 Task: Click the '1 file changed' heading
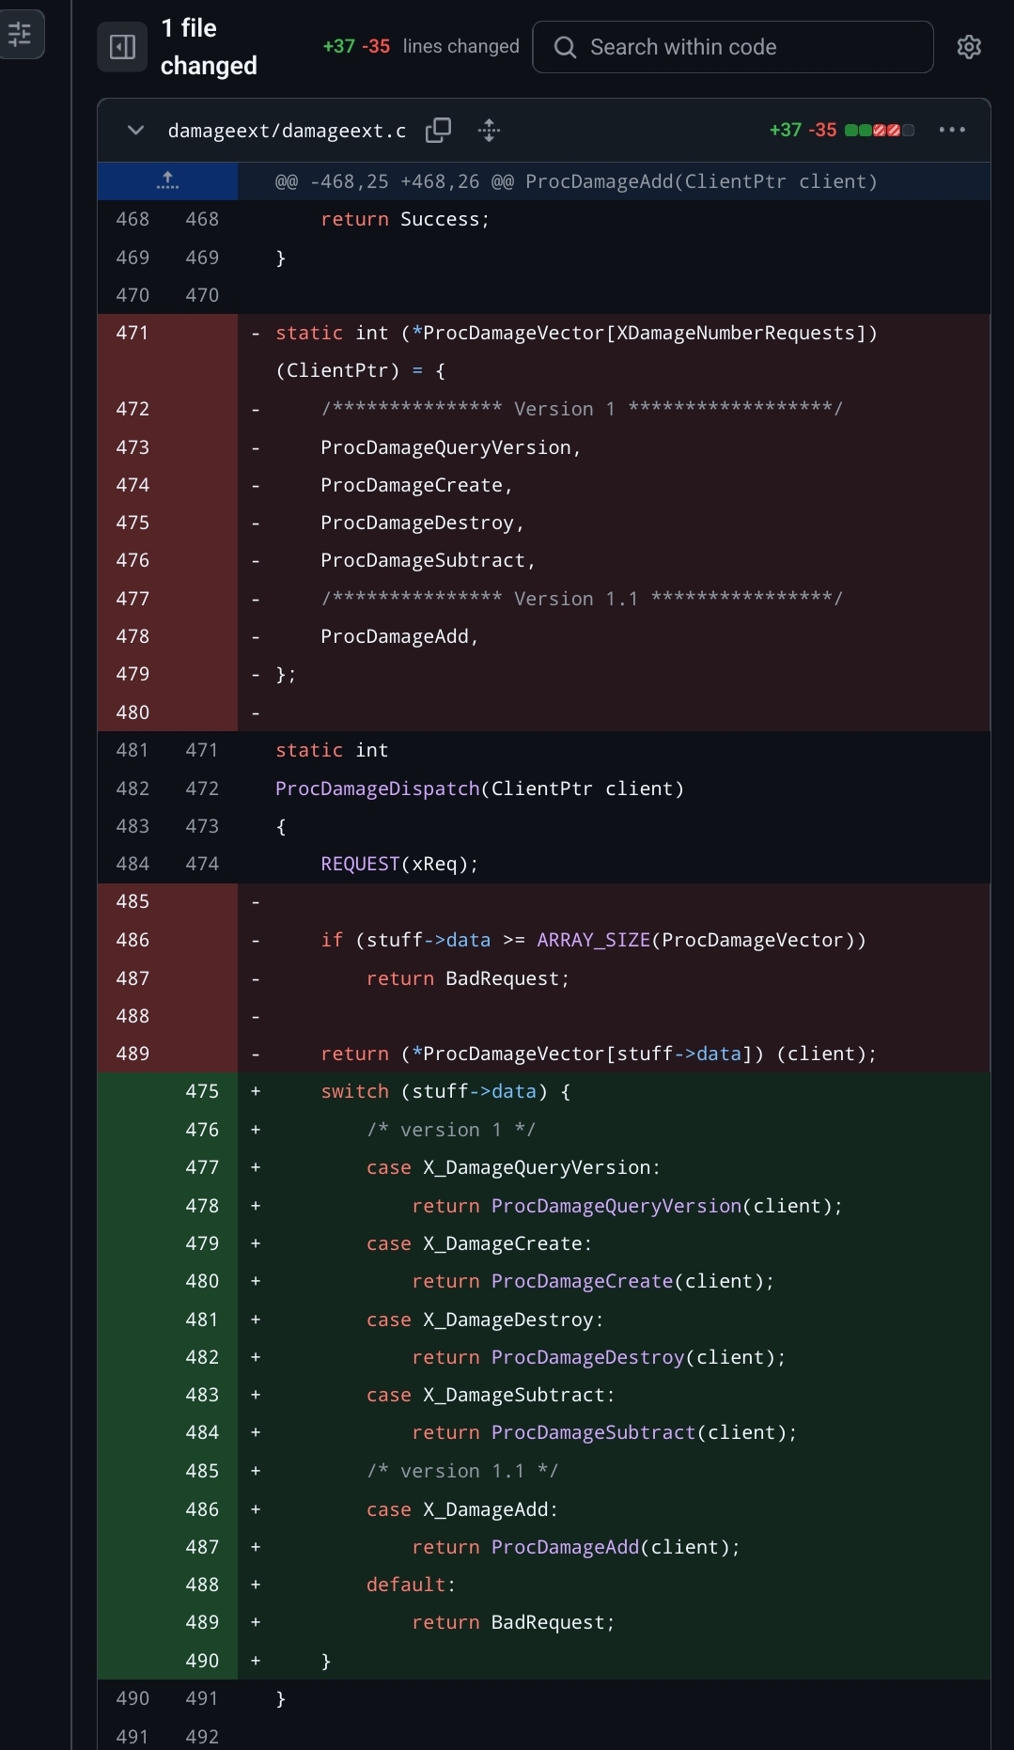click(x=209, y=47)
